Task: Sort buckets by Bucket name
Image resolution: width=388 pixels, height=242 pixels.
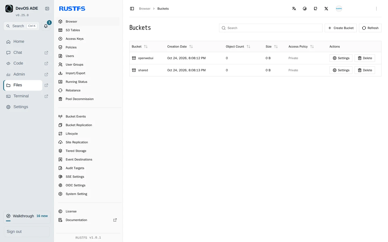Action: (146, 47)
